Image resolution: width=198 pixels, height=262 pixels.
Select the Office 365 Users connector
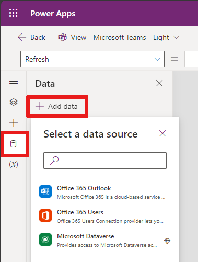(105, 216)
